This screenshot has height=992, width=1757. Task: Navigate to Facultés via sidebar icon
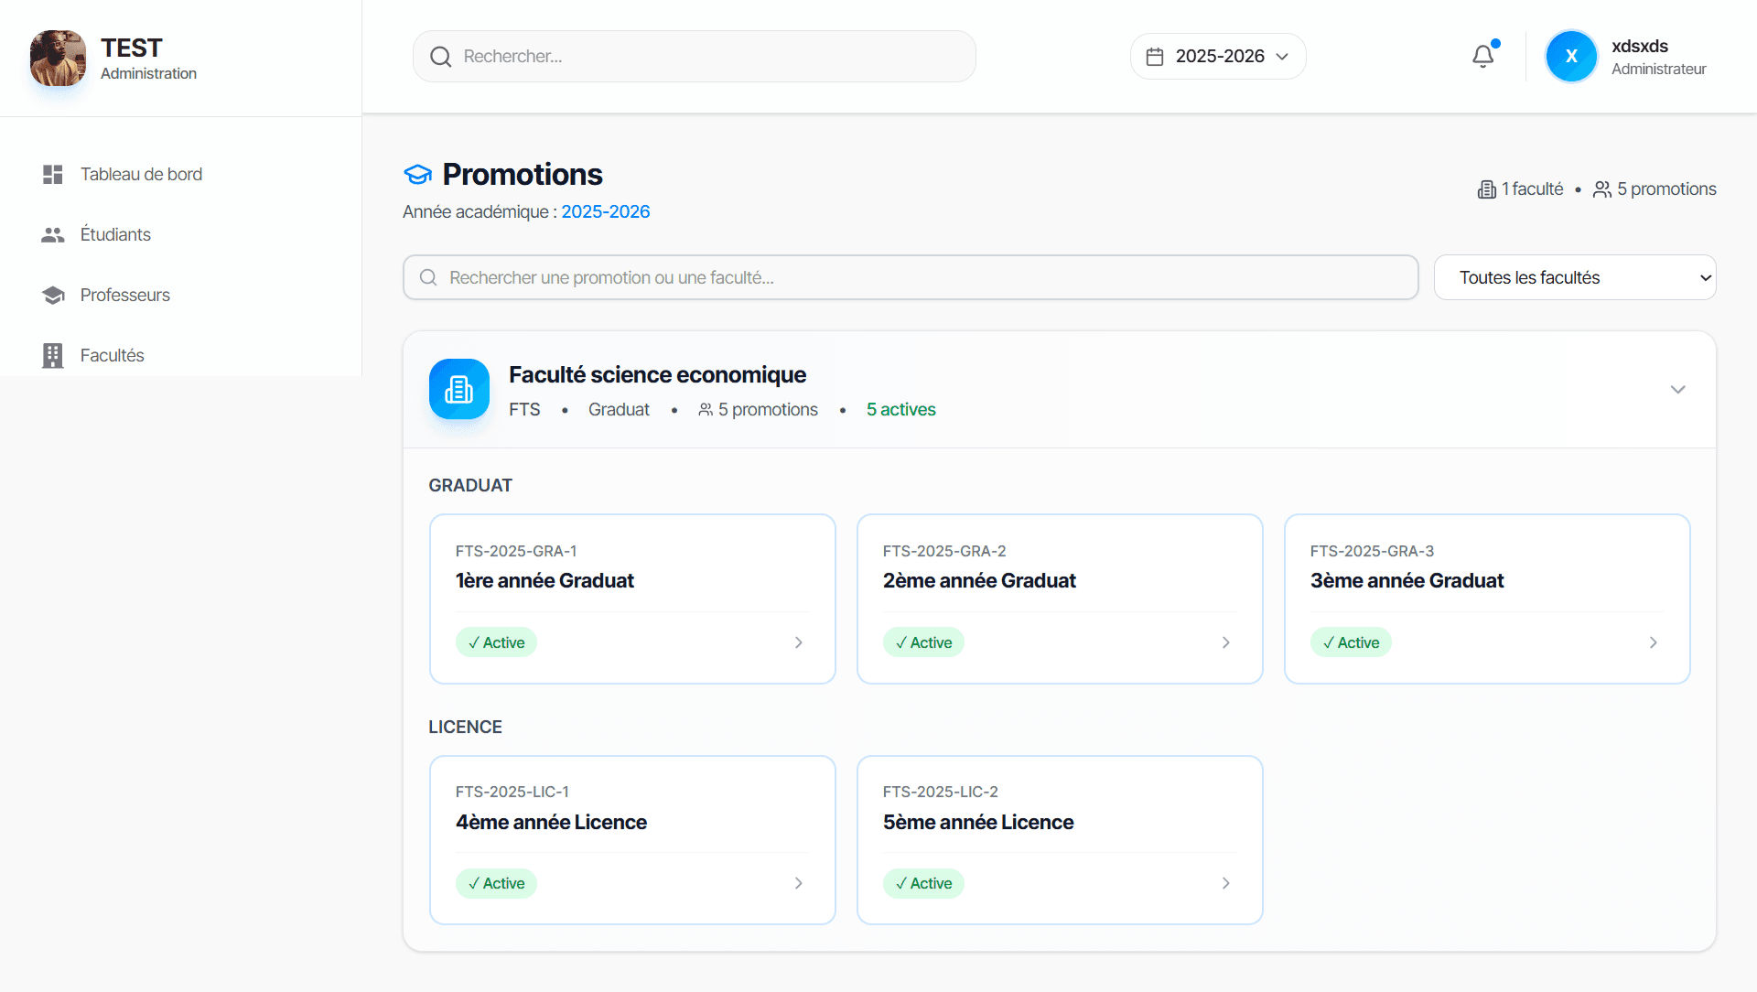[x=52, y=355]
